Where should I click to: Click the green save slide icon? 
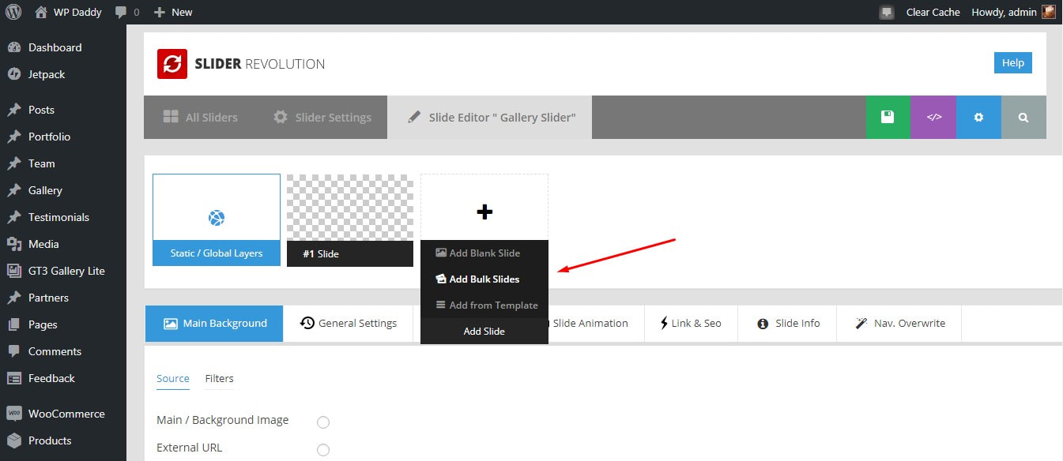coord(888,117)
